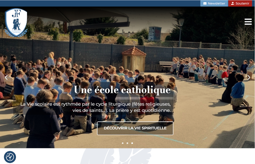The image size is (255, 164).
Task: Select the first carousel dot indicator
Action: pyautogui.click(x=123, y=143)
